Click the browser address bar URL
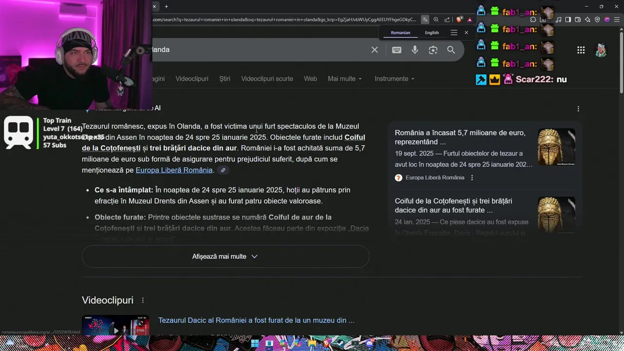This screenshot has width=624, height=351. click(x=284, y=19)
